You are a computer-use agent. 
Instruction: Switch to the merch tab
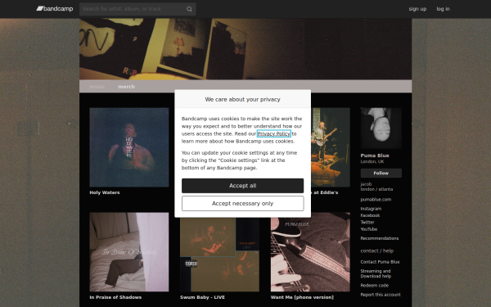126,87
